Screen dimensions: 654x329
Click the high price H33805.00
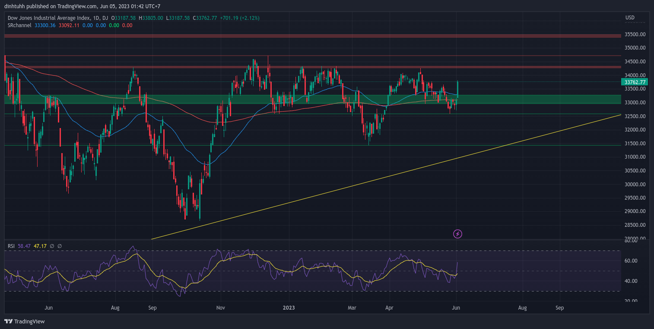pos(151,18)
